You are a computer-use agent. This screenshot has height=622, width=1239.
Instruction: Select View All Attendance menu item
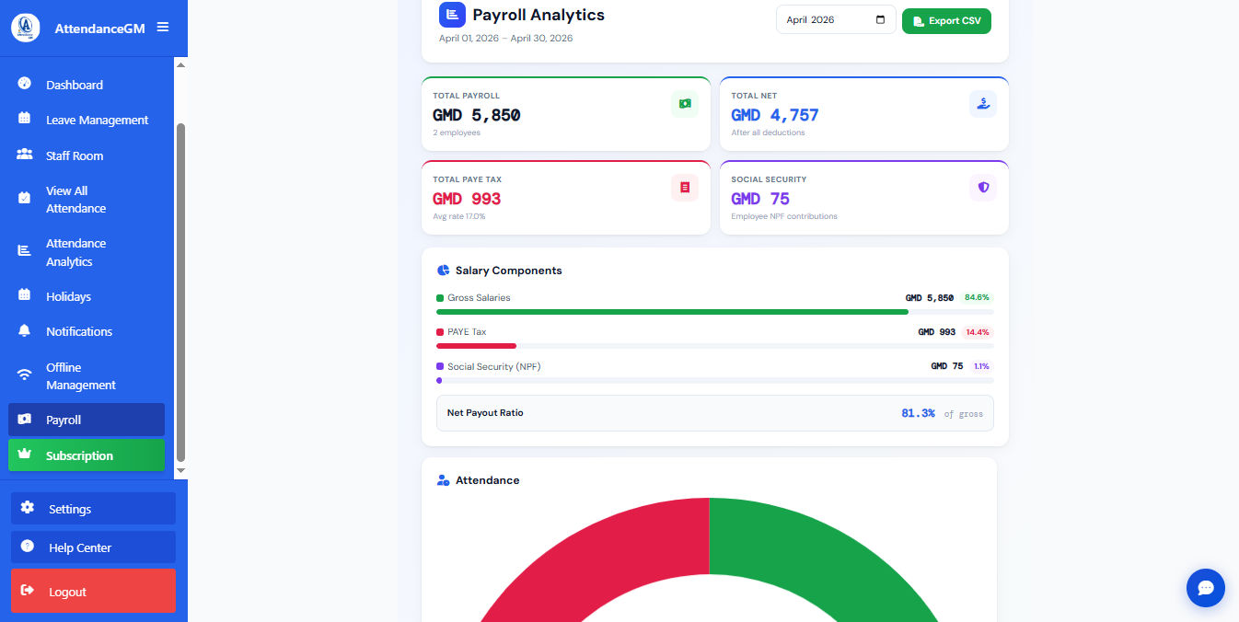click(x=87, y=200)
